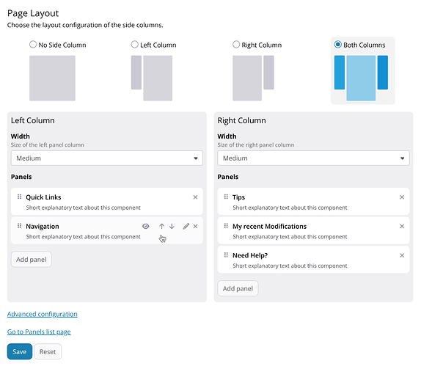Select No Side Column radio button

33,44
